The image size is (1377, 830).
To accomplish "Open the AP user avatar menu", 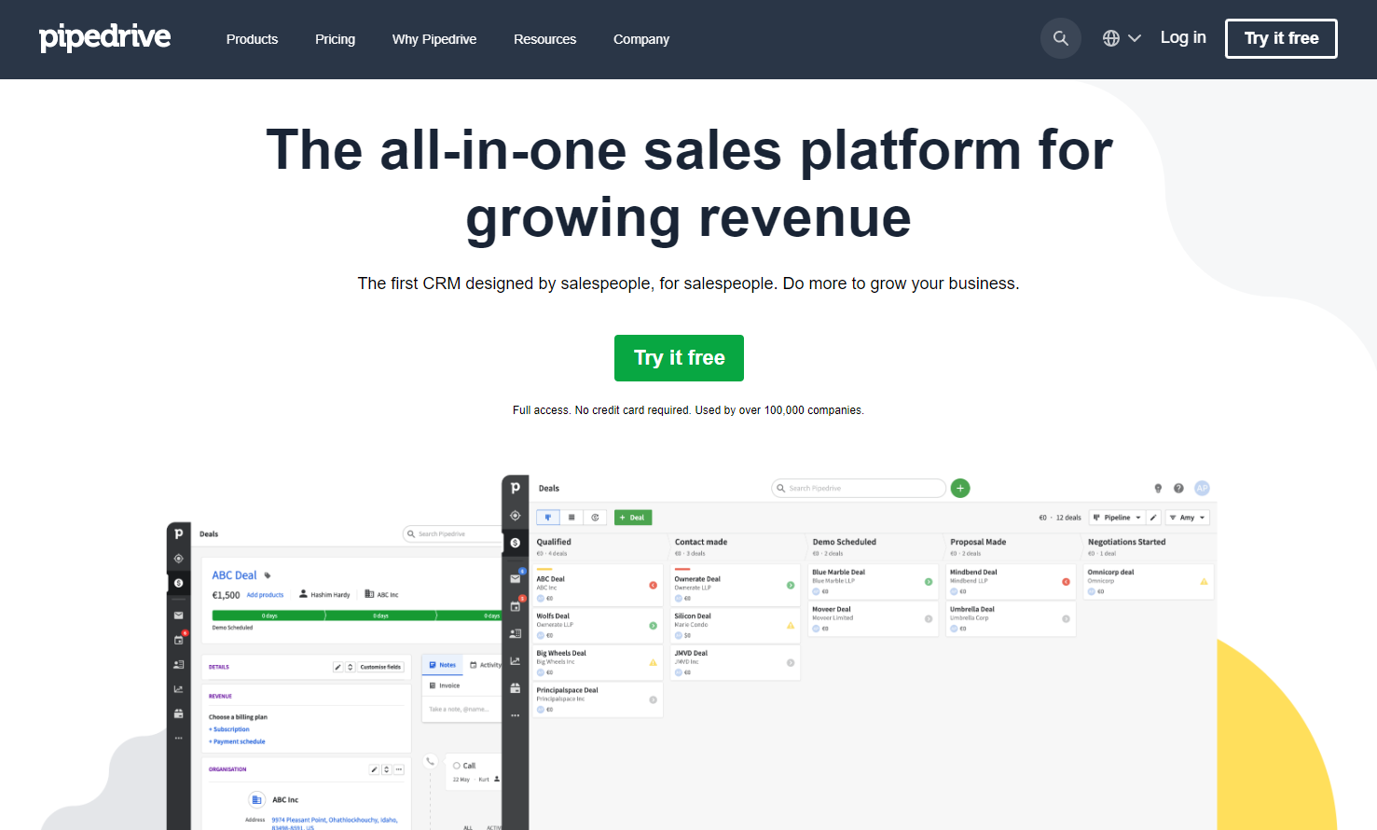I will click(x=1202, y=488).
